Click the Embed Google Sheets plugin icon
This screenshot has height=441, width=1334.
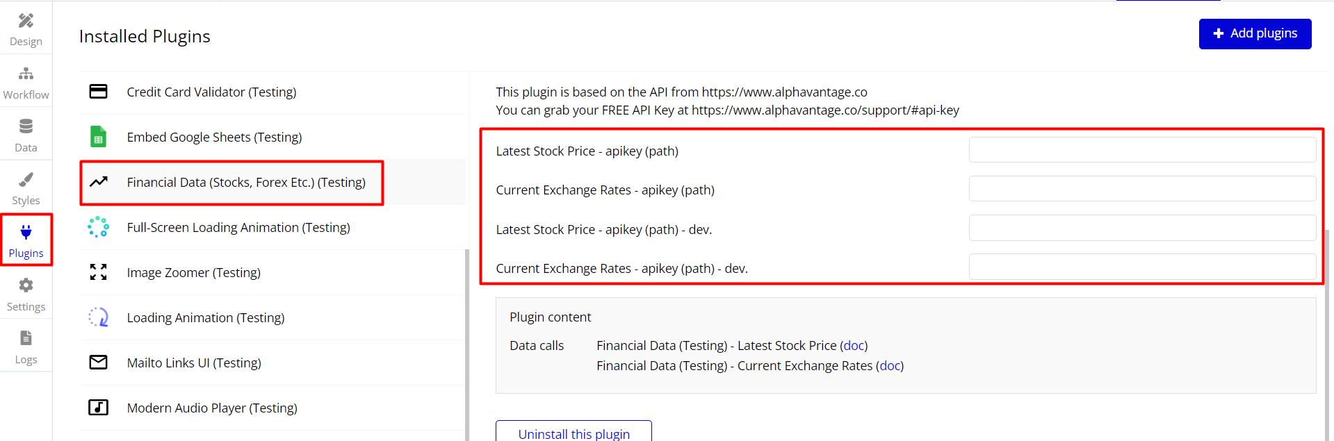click(98, 137)
